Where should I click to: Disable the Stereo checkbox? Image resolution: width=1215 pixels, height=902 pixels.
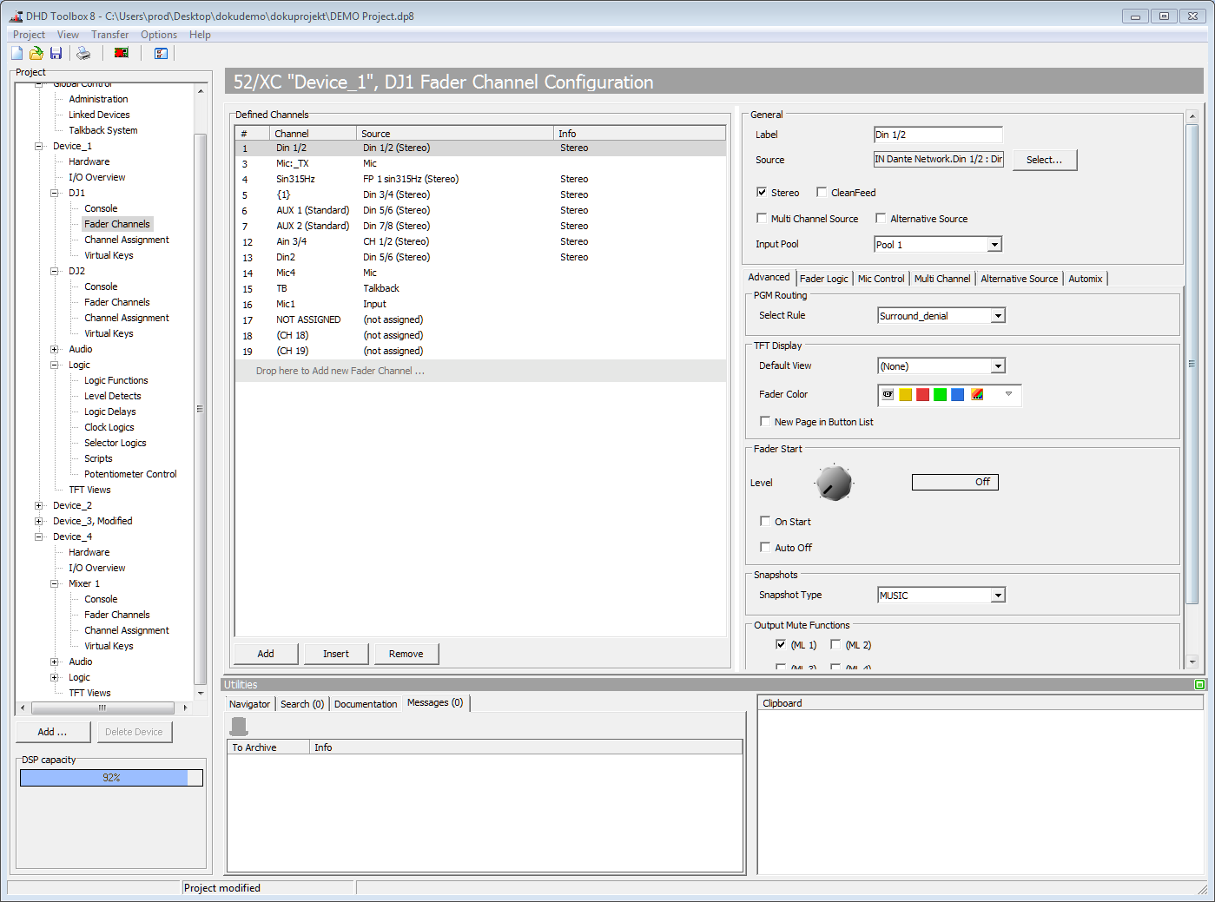point(762,192)
